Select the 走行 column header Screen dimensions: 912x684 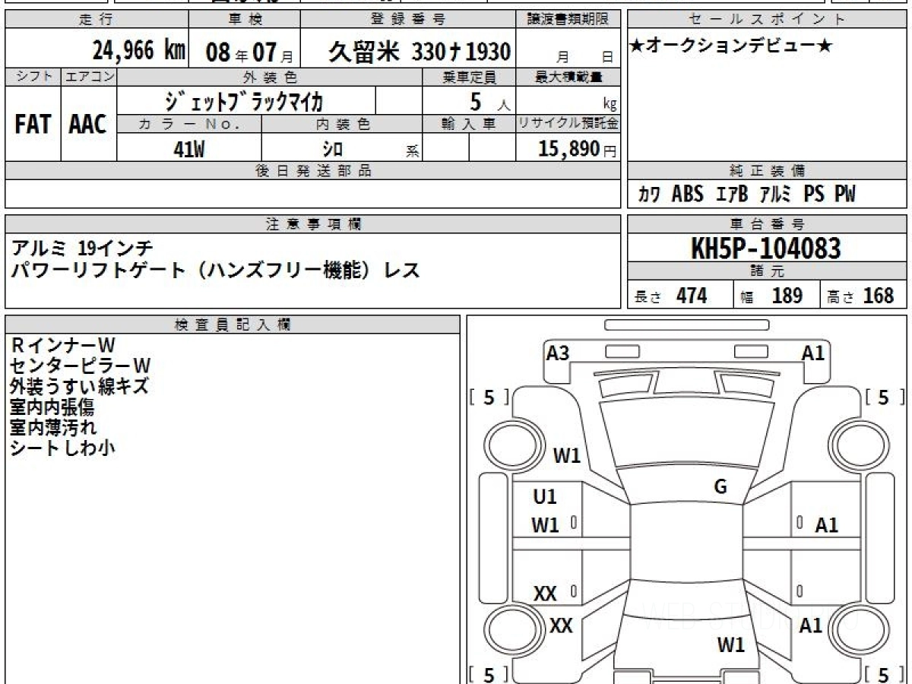coord(97,19)
